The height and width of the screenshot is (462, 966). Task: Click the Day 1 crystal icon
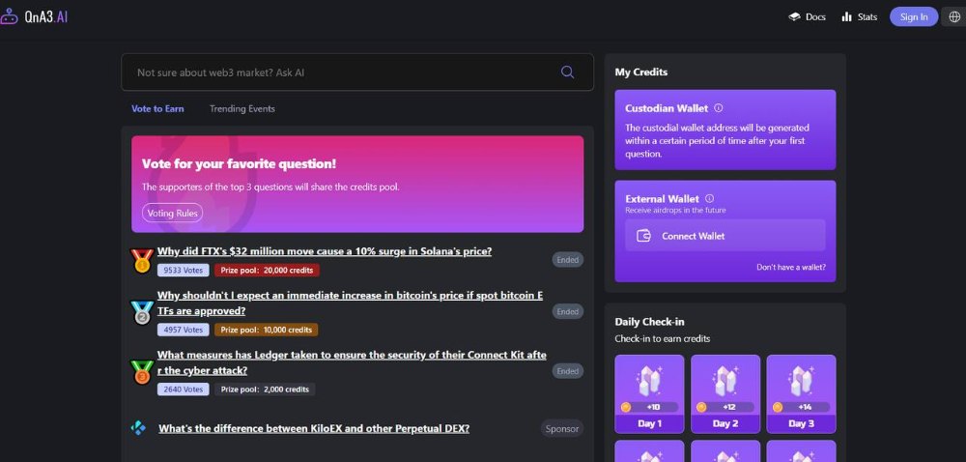pos(649,380)
